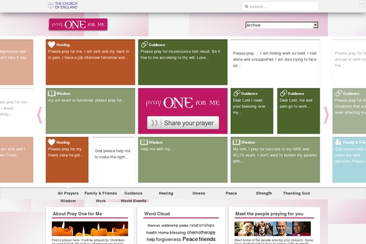
Task: Click 'praise' in the word cloud
Action: (184, 225)
